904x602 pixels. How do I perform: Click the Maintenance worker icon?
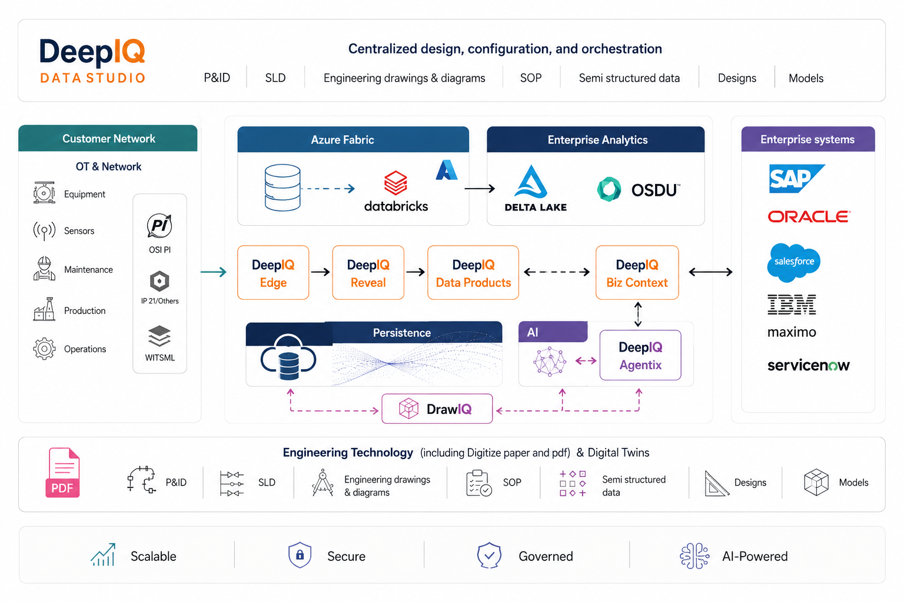coord(44,269)
